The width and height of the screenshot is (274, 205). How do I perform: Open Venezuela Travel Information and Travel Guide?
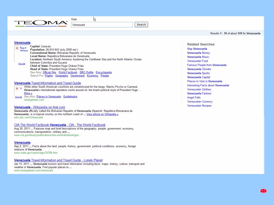pyautogui.click(x=48, y=83)
